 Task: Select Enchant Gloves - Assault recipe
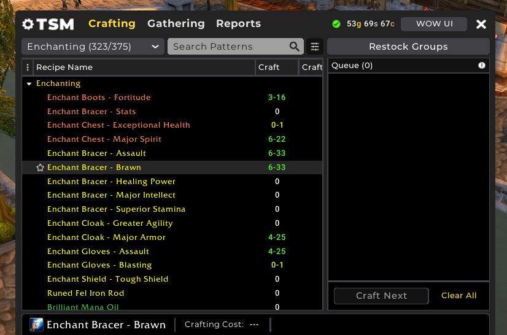[x=172, y=252]
